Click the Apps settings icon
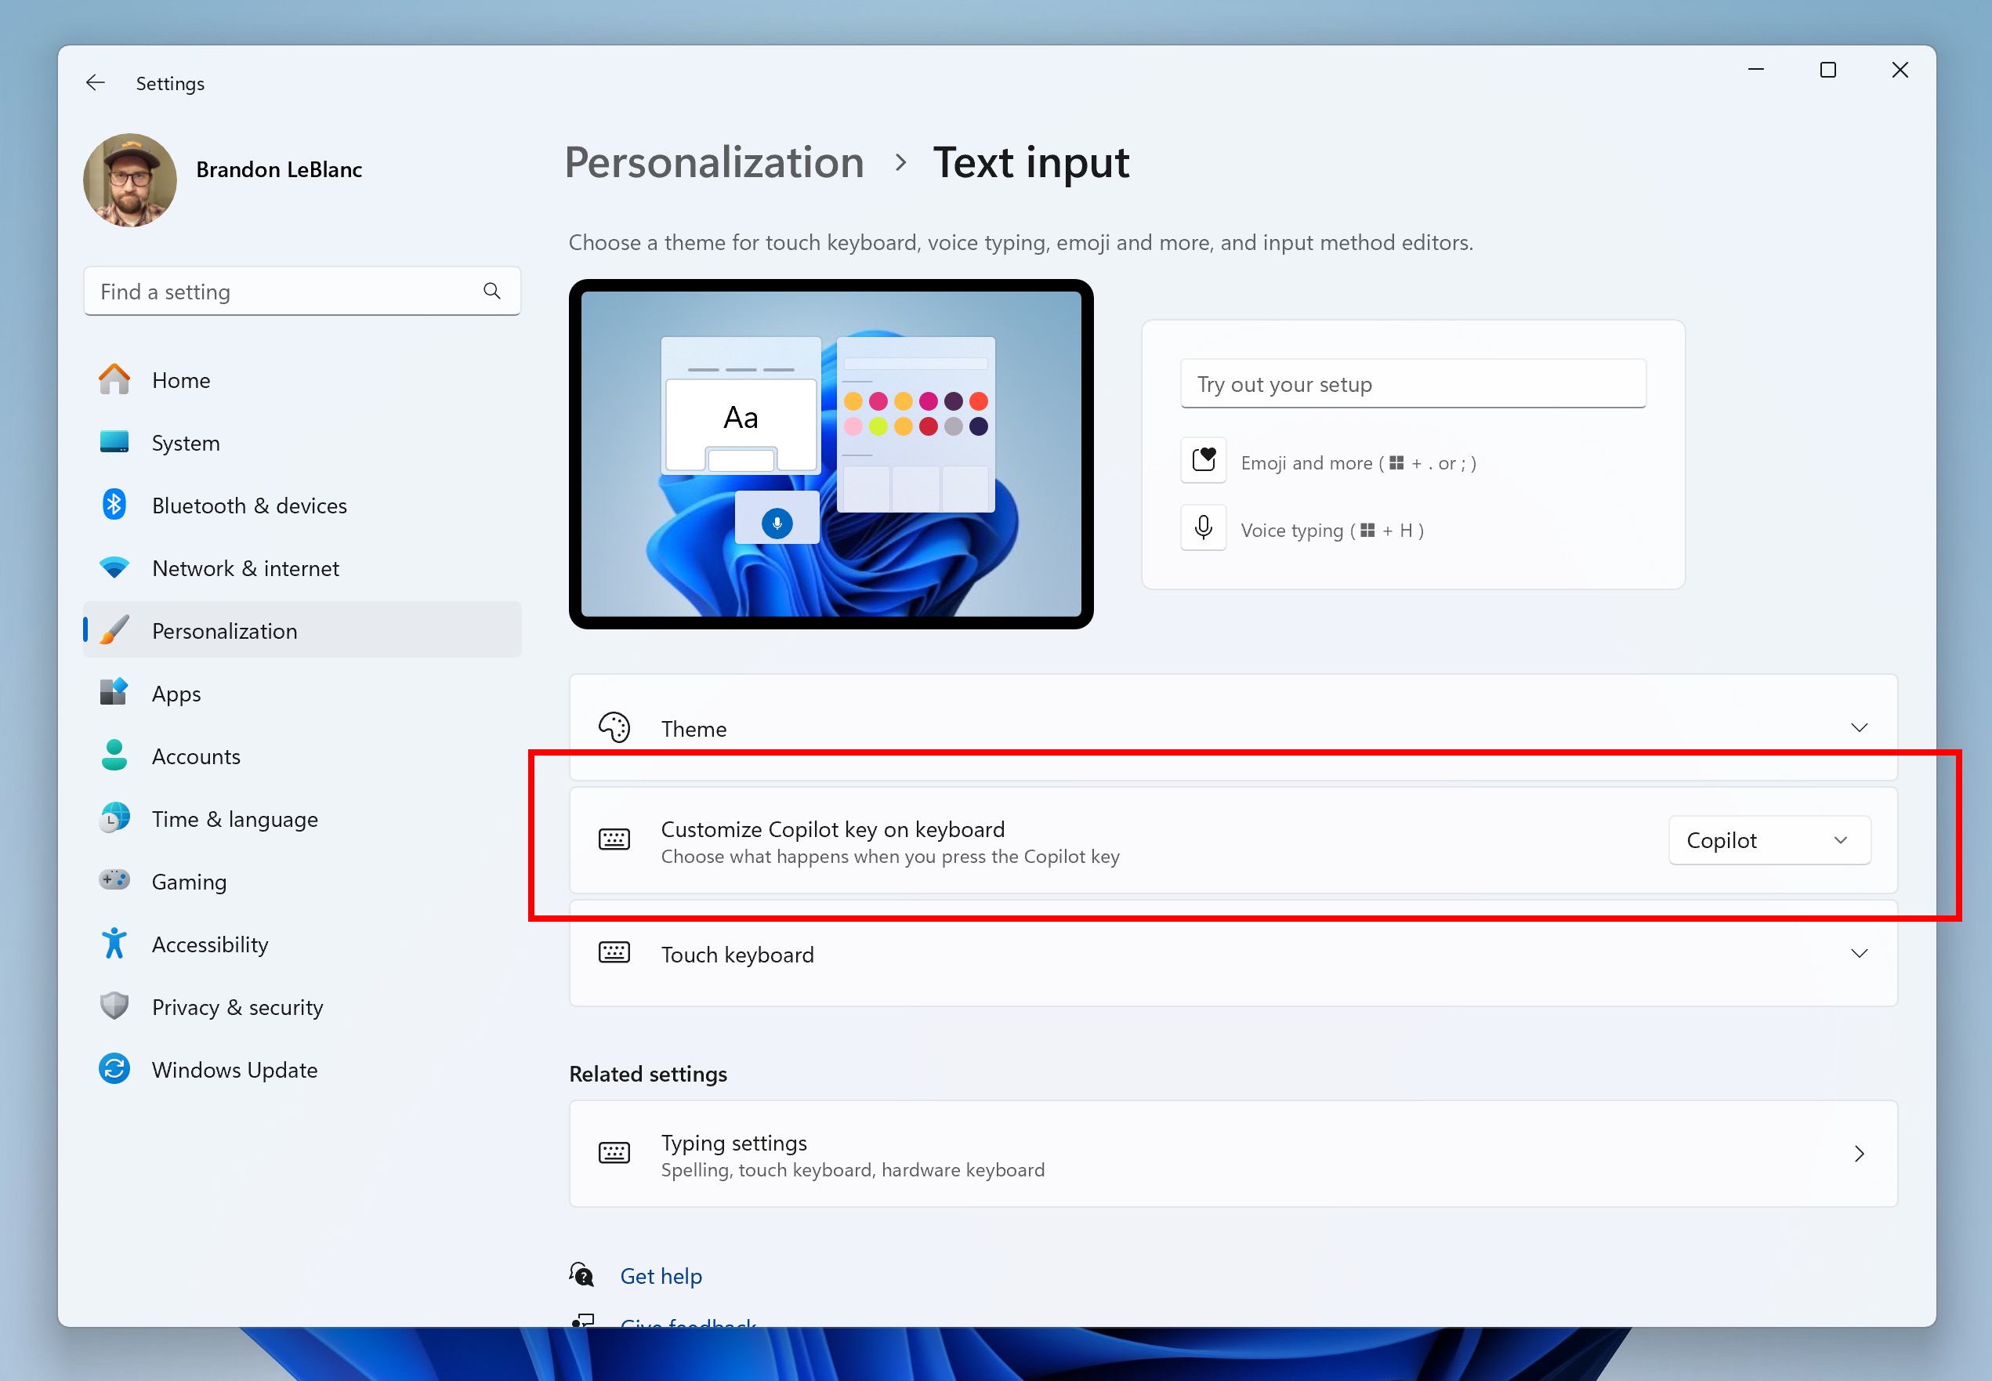This screenshot has width=1992, height=1381. point(115,692)
